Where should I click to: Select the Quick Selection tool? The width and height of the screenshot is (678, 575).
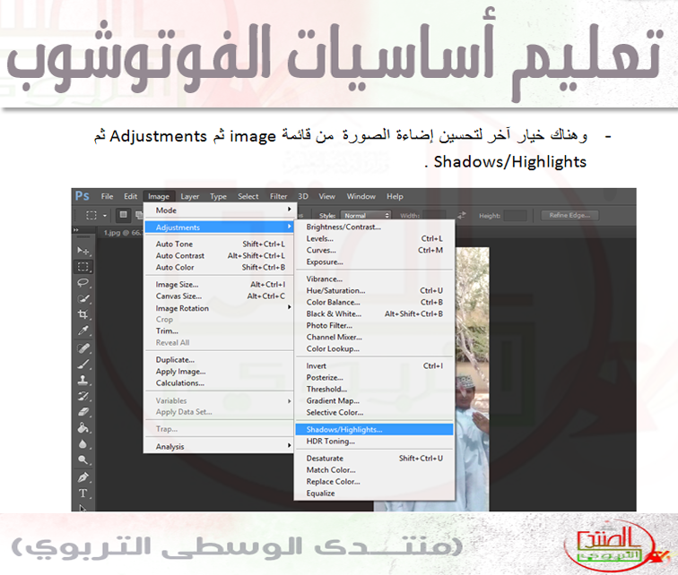(83, 299)
